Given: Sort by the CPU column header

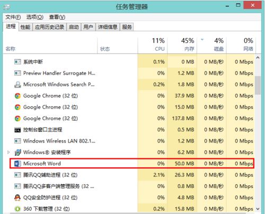Looking at the screenshot, I should (153, 46).
